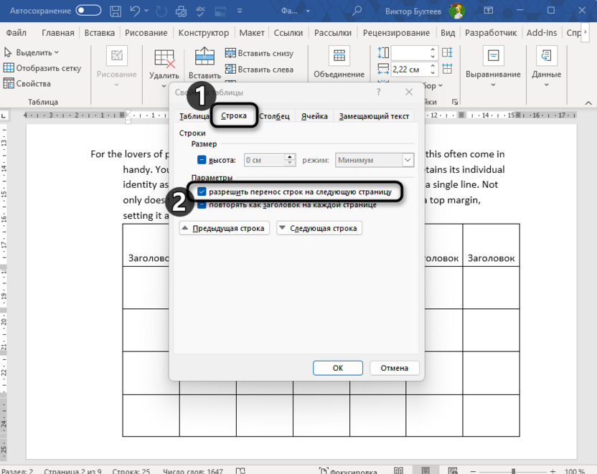Click the 2,22 см column width field

click(410, 70)
